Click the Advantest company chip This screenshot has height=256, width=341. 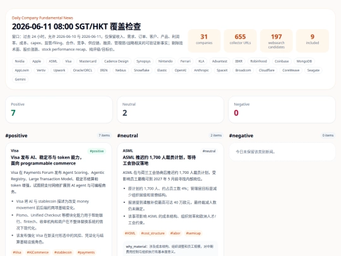[x=220, y=61]
